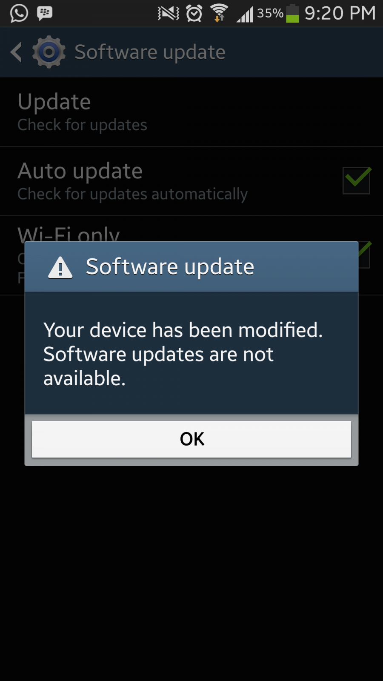Tap the alarm clock status icon
Image resolution: width=383 pixels, height=681 pixels.
[194, 14]
